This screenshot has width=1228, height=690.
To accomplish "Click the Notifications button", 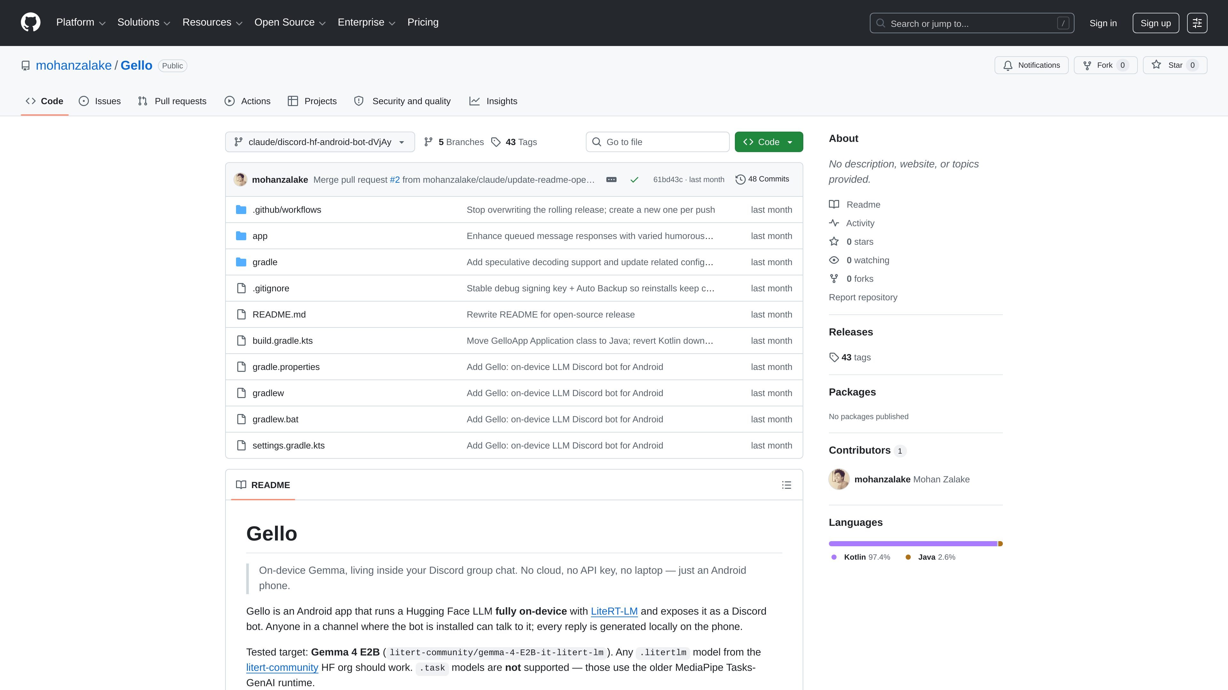I will click(1031, 65).
